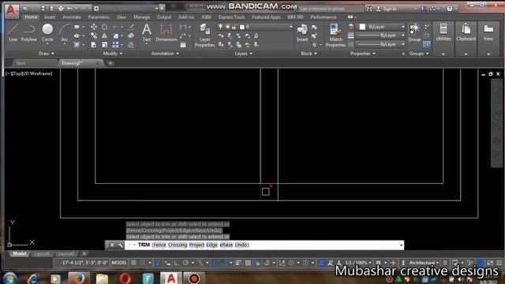Click the TRIM command line input field
The height and width of the screenshot is (284, 505).
(x=264, y=245)
